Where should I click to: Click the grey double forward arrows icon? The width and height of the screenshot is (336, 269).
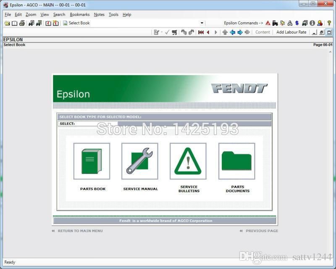tap(247, 32)
